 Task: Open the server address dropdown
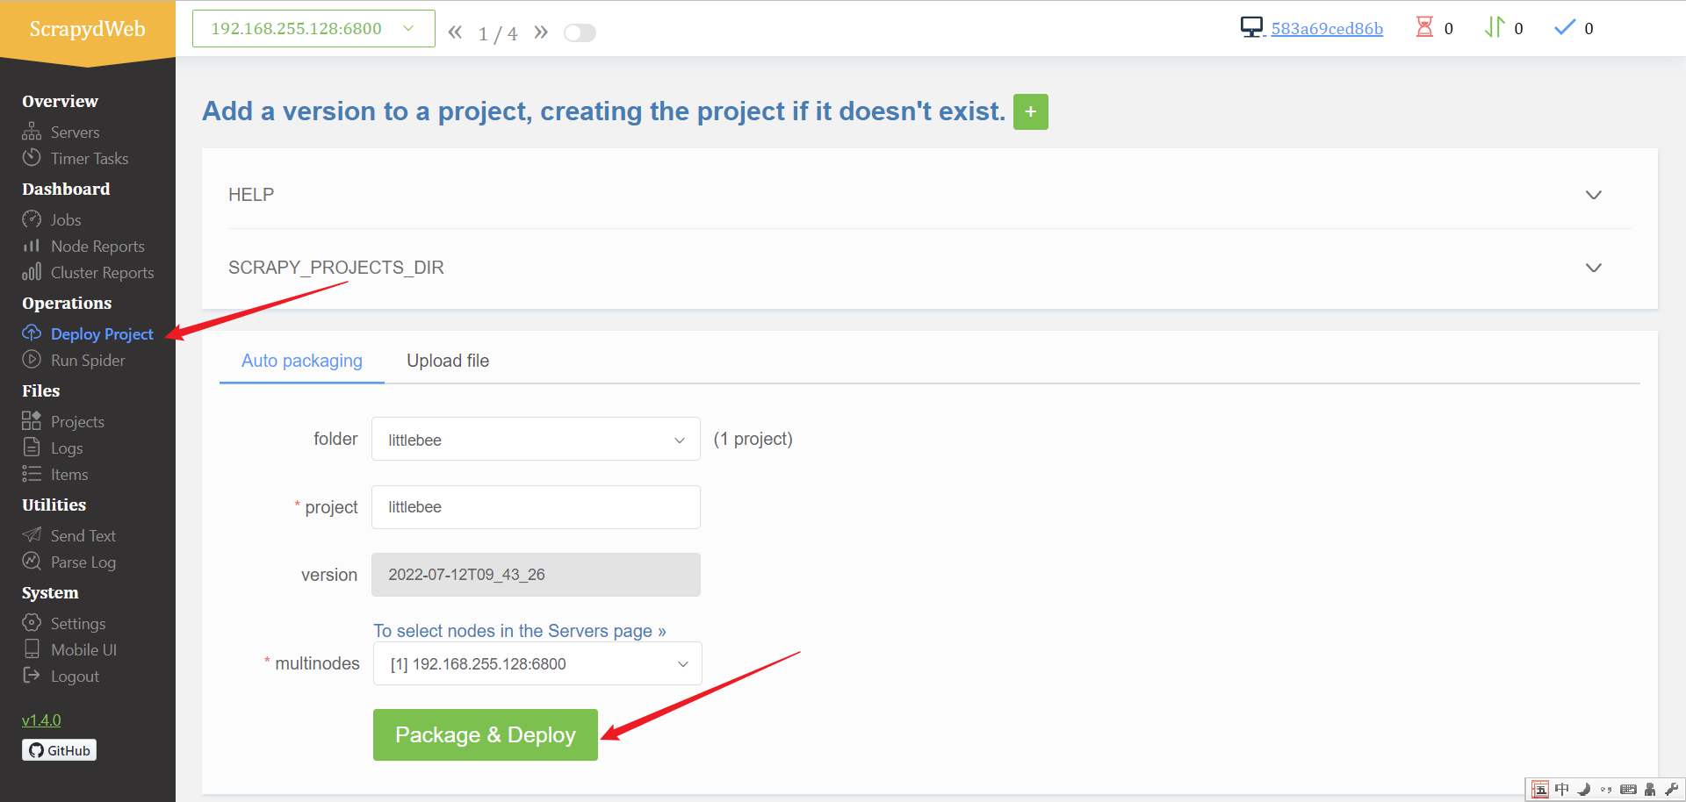pyautogui.click(x=313, y=29)
